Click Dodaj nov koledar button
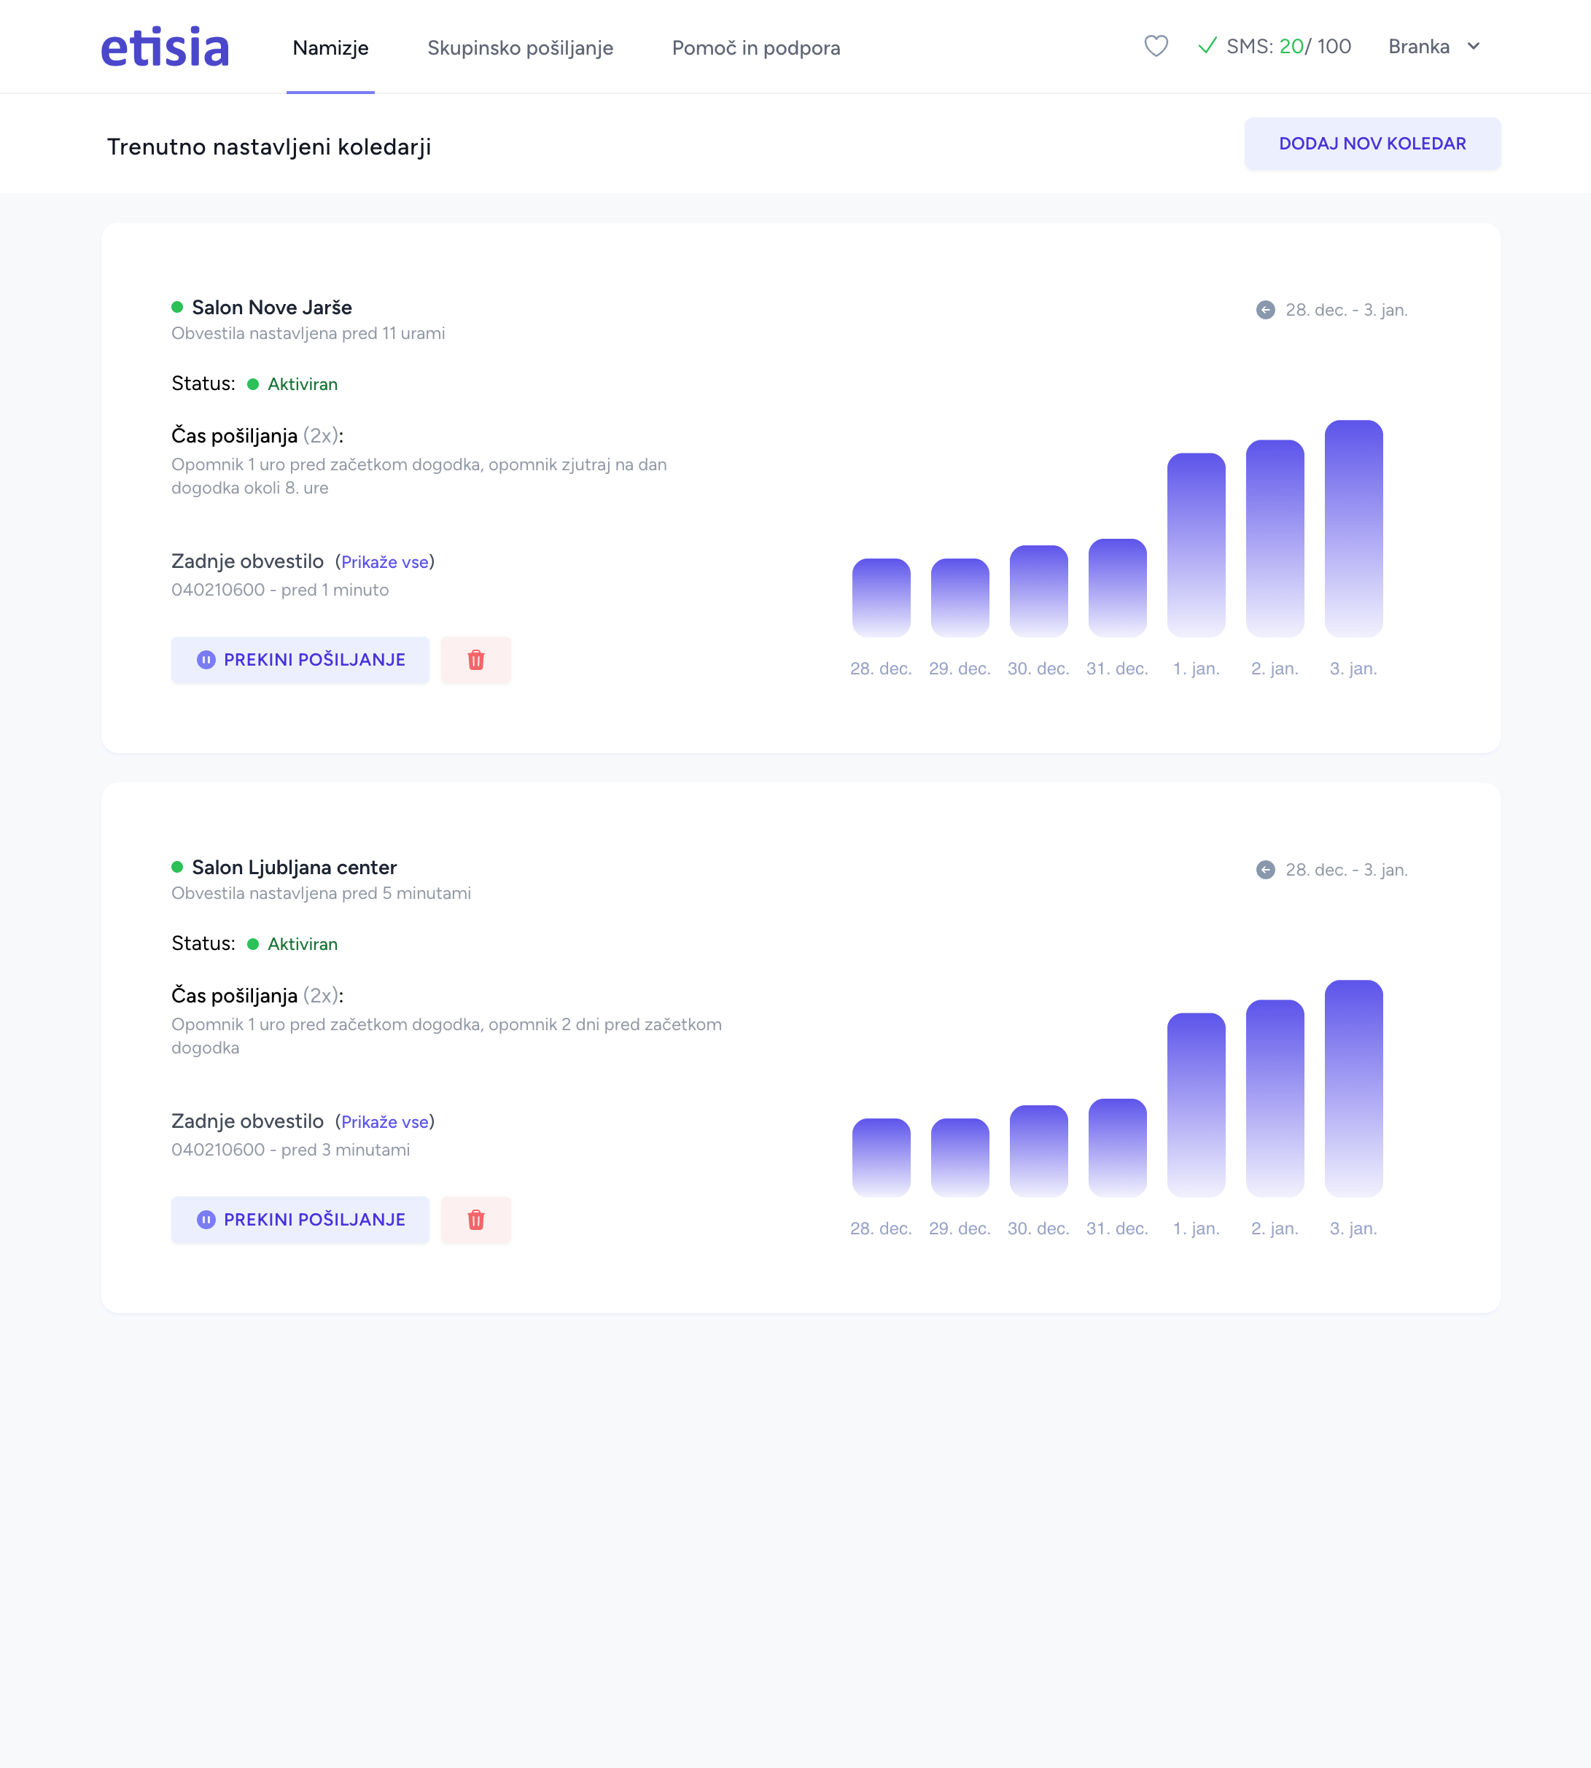This screenshot has width=1591, height=1768. [1372, 144]
